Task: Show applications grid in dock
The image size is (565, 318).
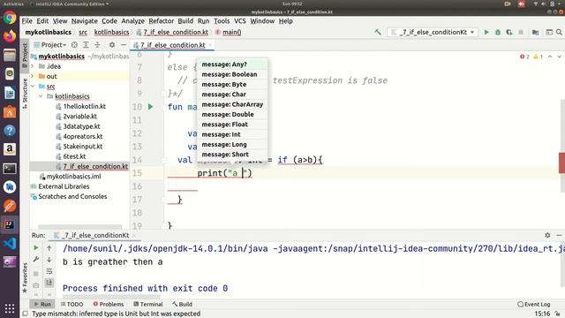Action: click(x=10, y=308)
